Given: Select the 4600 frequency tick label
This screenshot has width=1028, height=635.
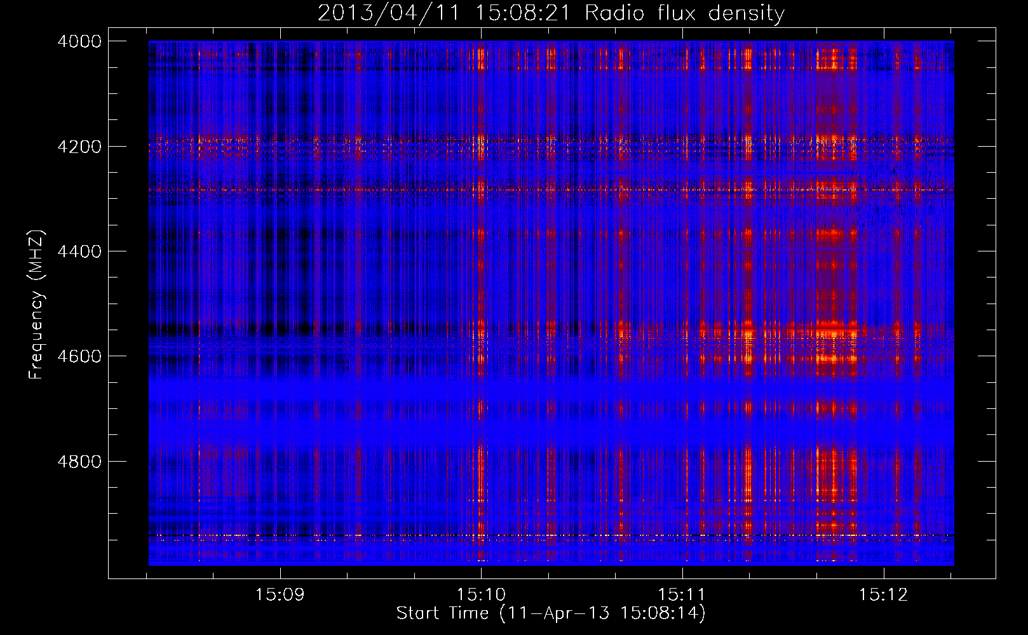Looking at the screenshot, I should pos(79,356).
